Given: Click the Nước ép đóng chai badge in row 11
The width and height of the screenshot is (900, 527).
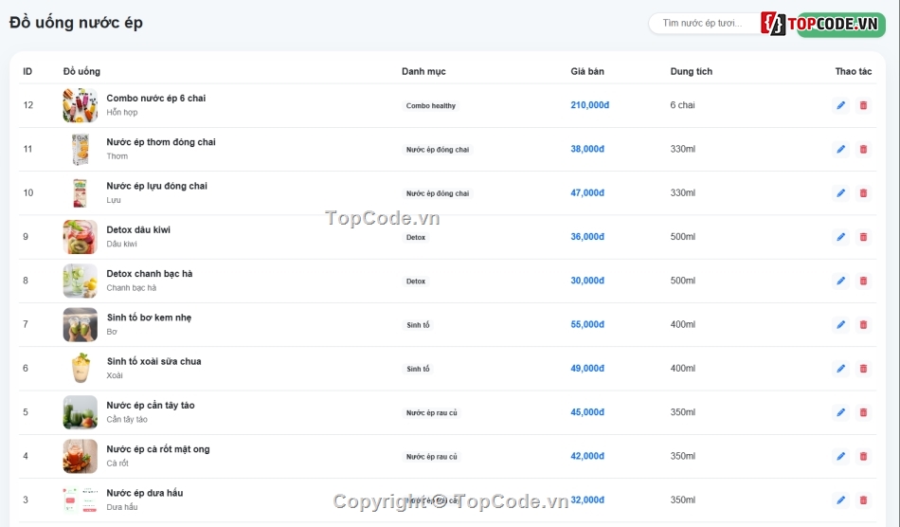Looking at the screenshot, I should (x=438, y=150).
